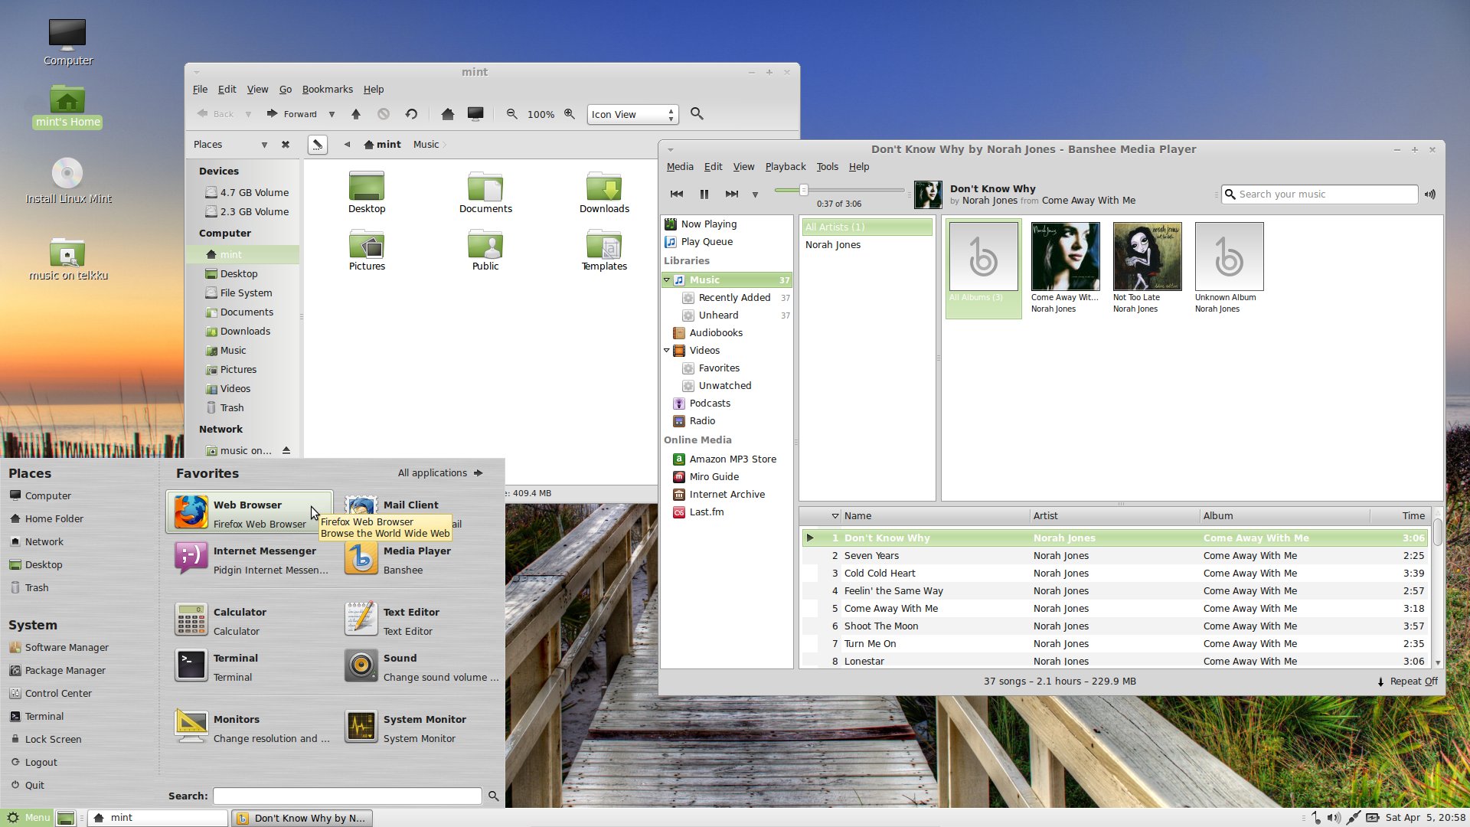Open Banshee Tools menu
This screenshot has height=827, width=1470.
click(x=827, y=167)
